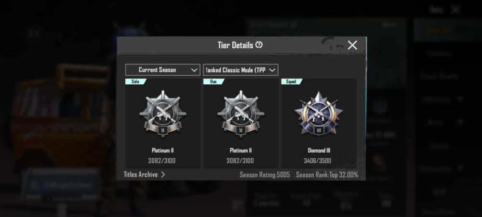Open the Current Season dropdown
This screenshot has width=482, height=217.
(162, 70)
